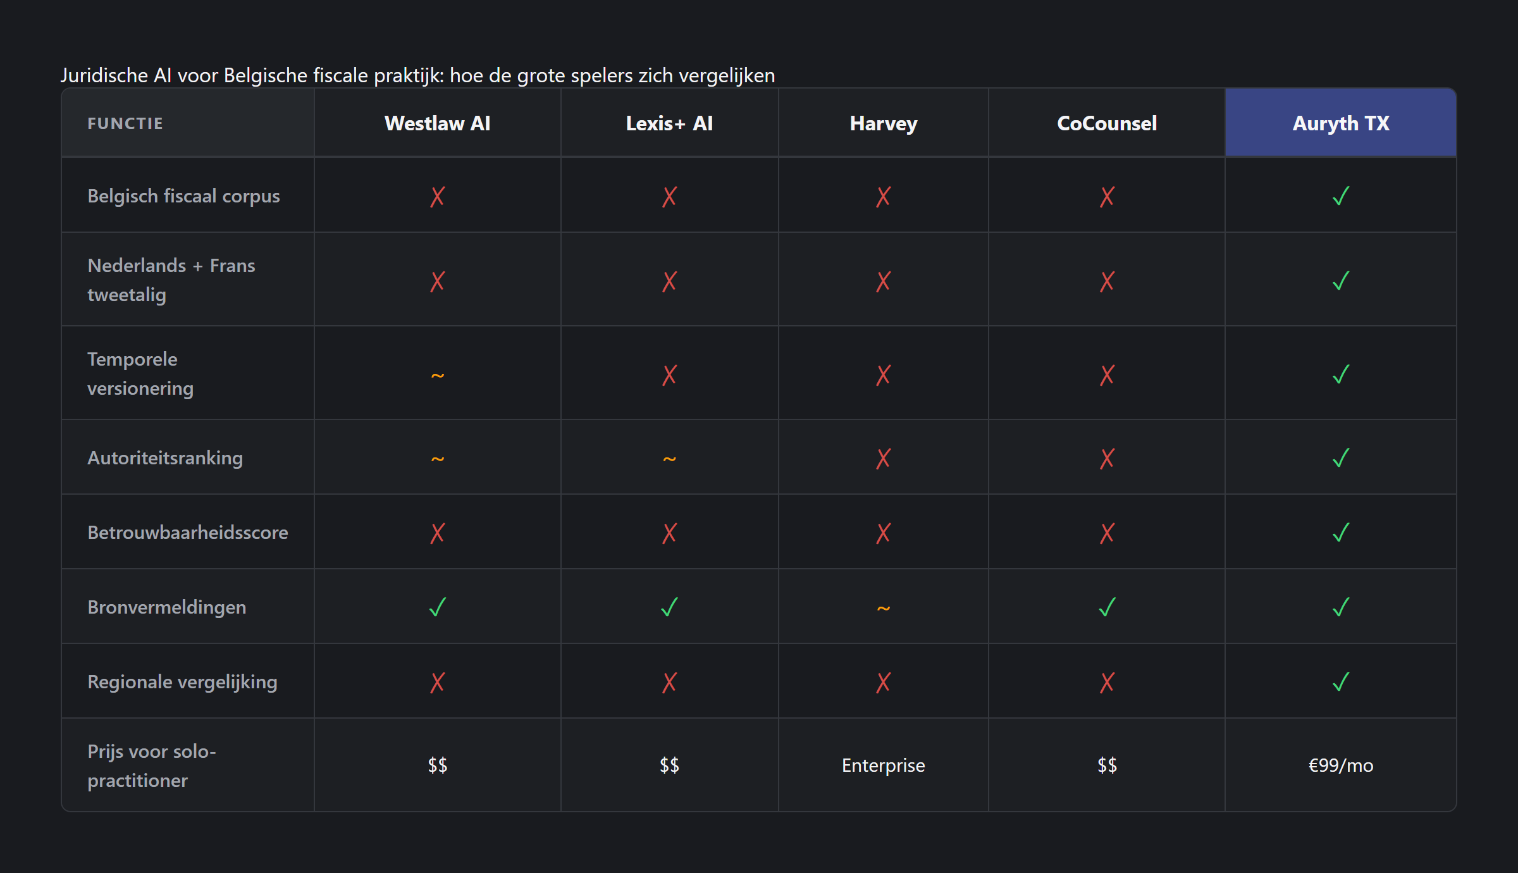Screen dimensions: 1518x873
Task: Click Lexis+ AI tilde for Autoriteitsranking
Action: (669, 459)
